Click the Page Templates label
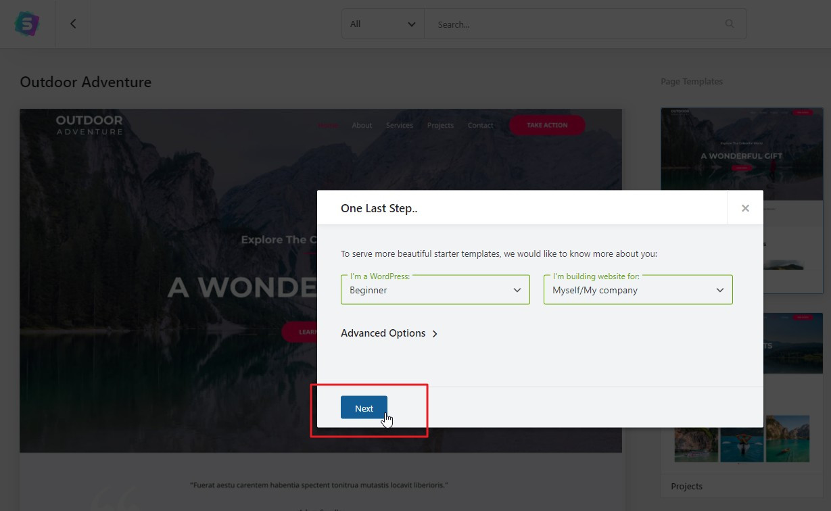The height and width of the screenshot is (511, 831). (692, 81)
